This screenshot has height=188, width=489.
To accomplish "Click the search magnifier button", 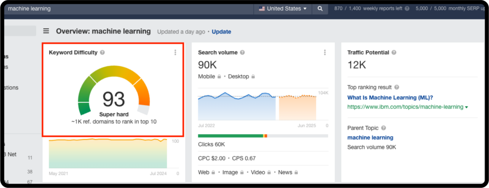I will click(320, 9).
